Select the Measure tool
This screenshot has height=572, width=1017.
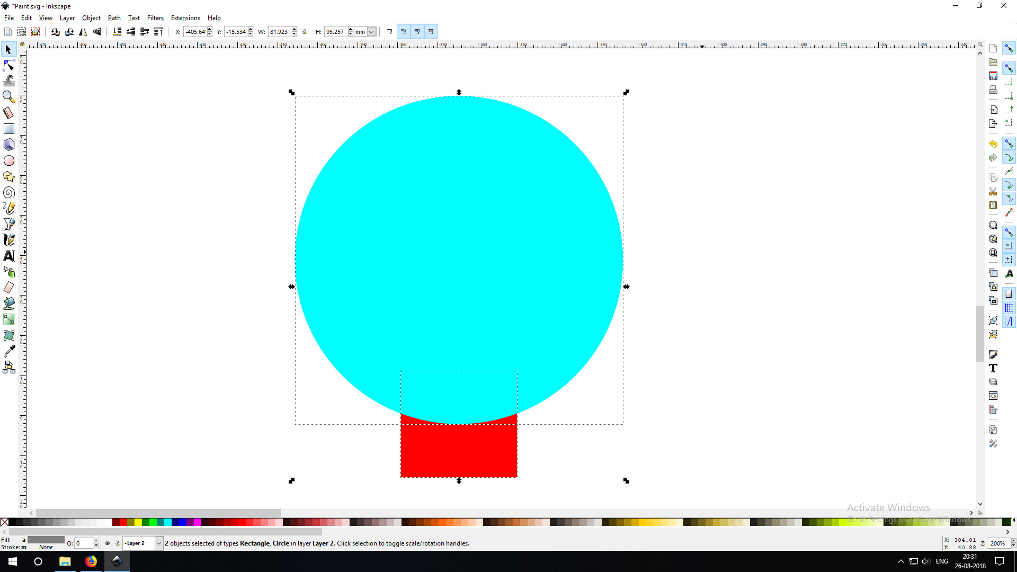pos(8,113)
